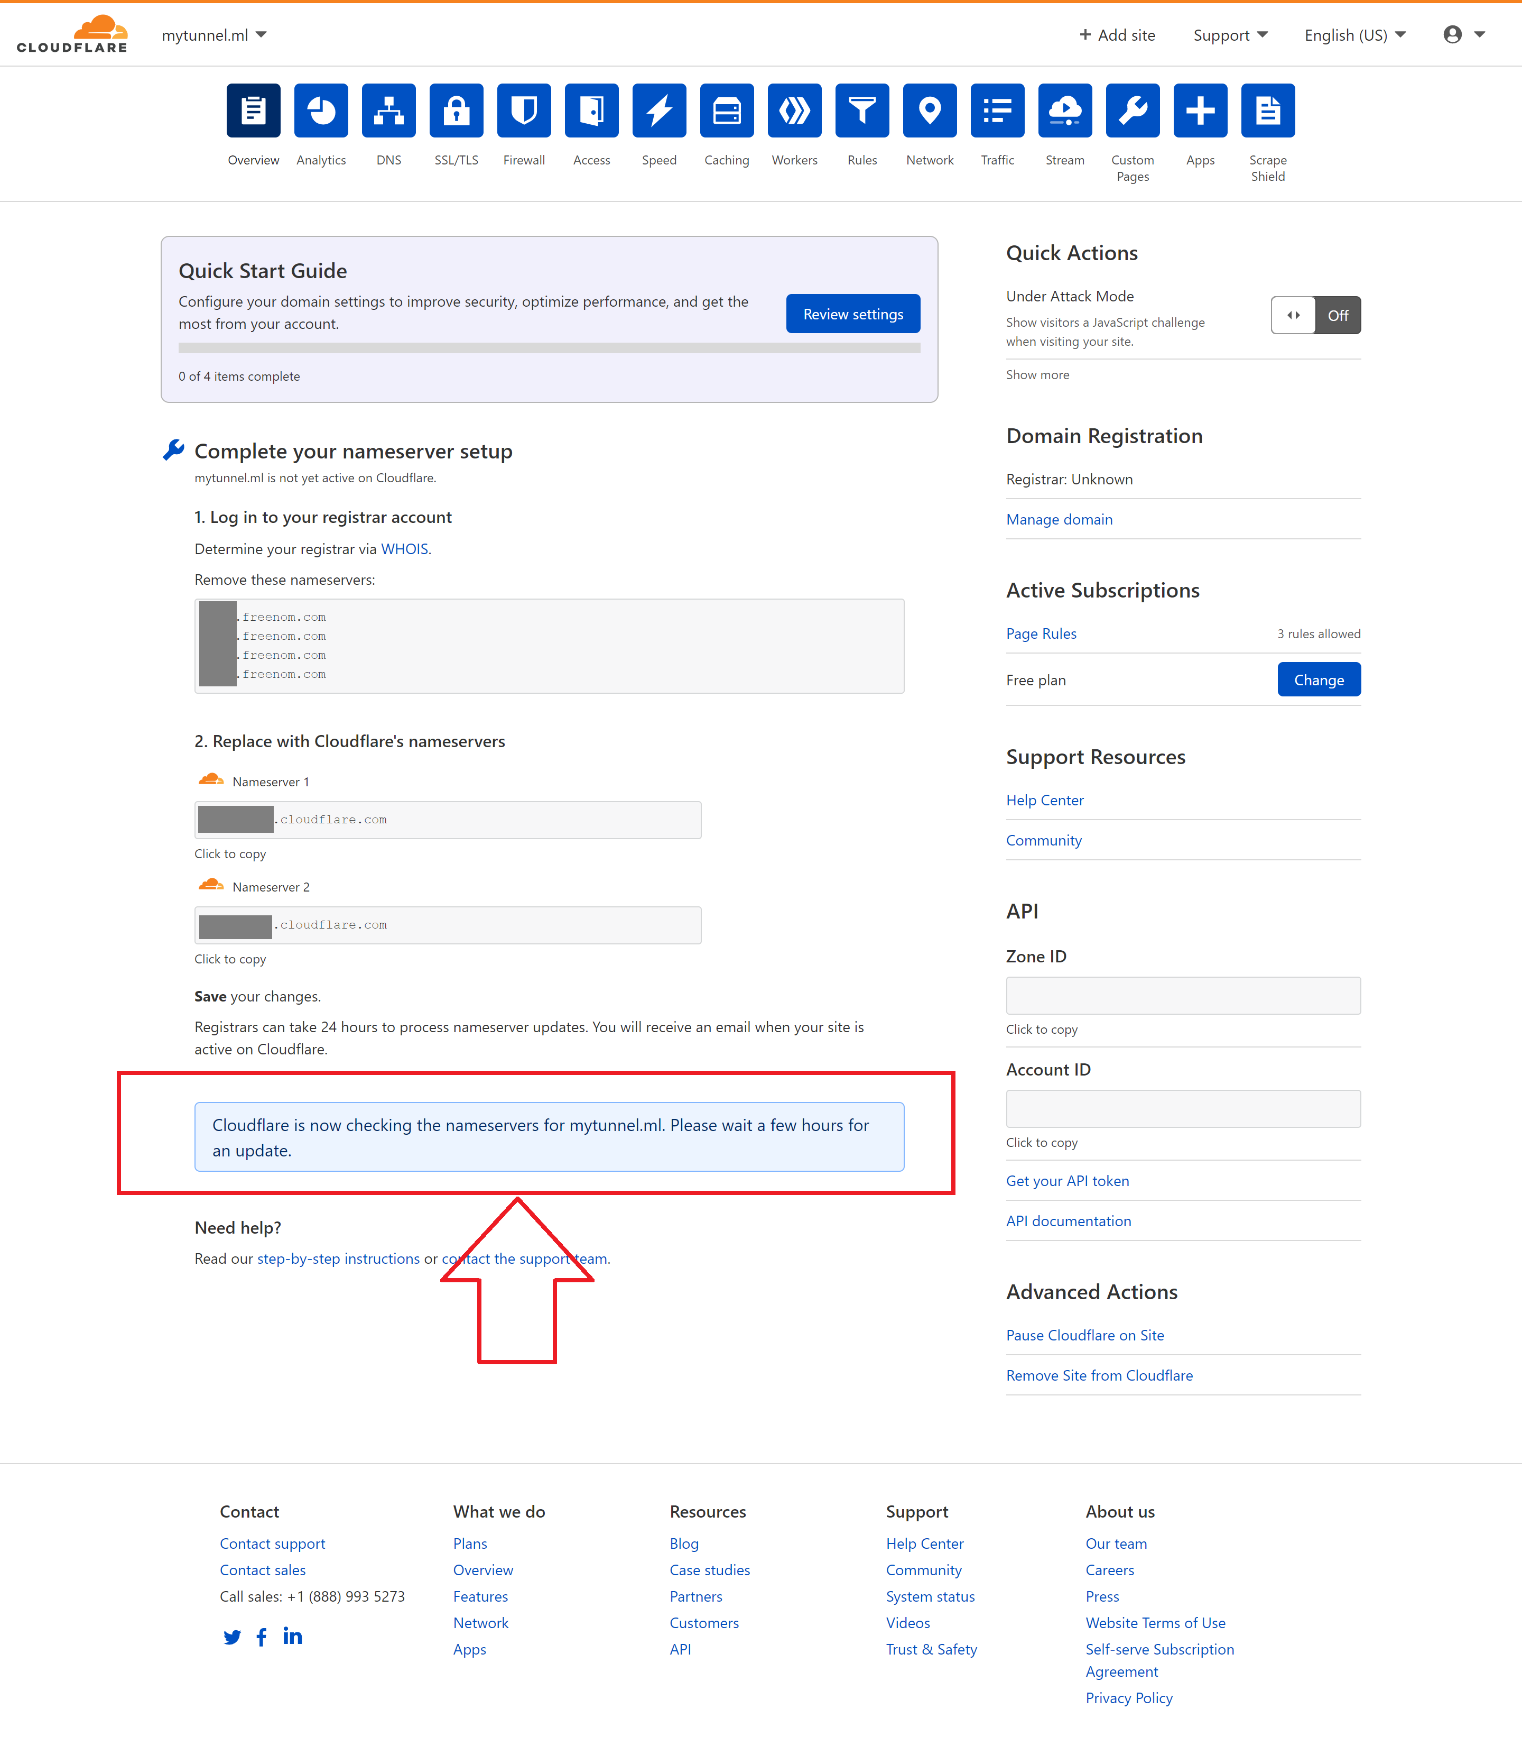Open the LinkedIn social icon
This screenshot has width=1522, height=1764.
coord(293,1636)
